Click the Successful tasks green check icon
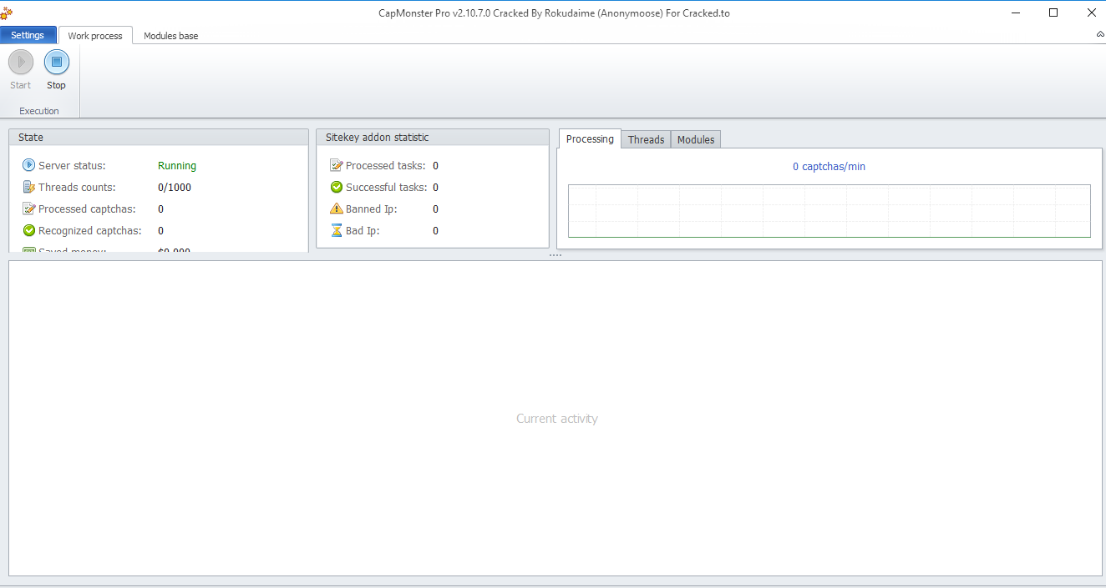The image size is (1106, 588). 337,187
